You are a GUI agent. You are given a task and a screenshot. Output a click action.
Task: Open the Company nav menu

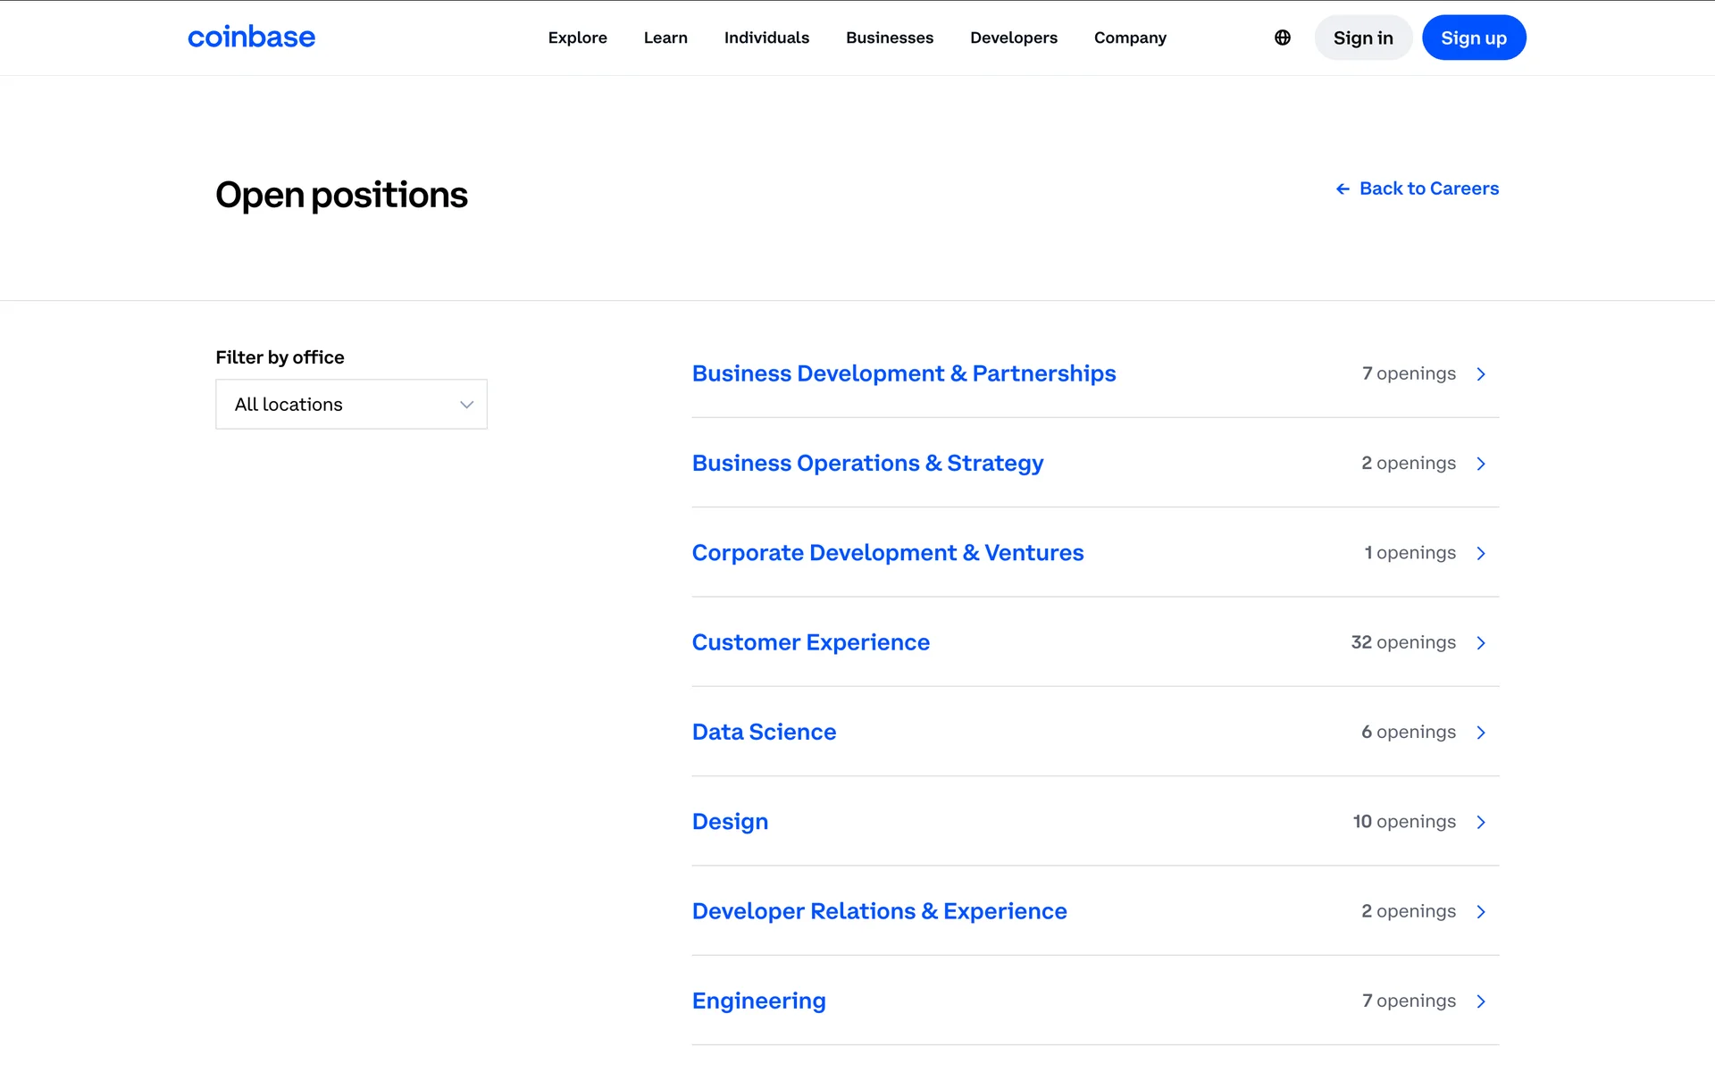pos(1130,38)
